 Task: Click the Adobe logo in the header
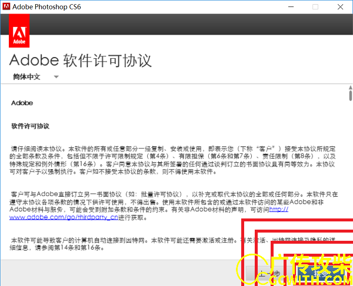[x=19, y=31]
